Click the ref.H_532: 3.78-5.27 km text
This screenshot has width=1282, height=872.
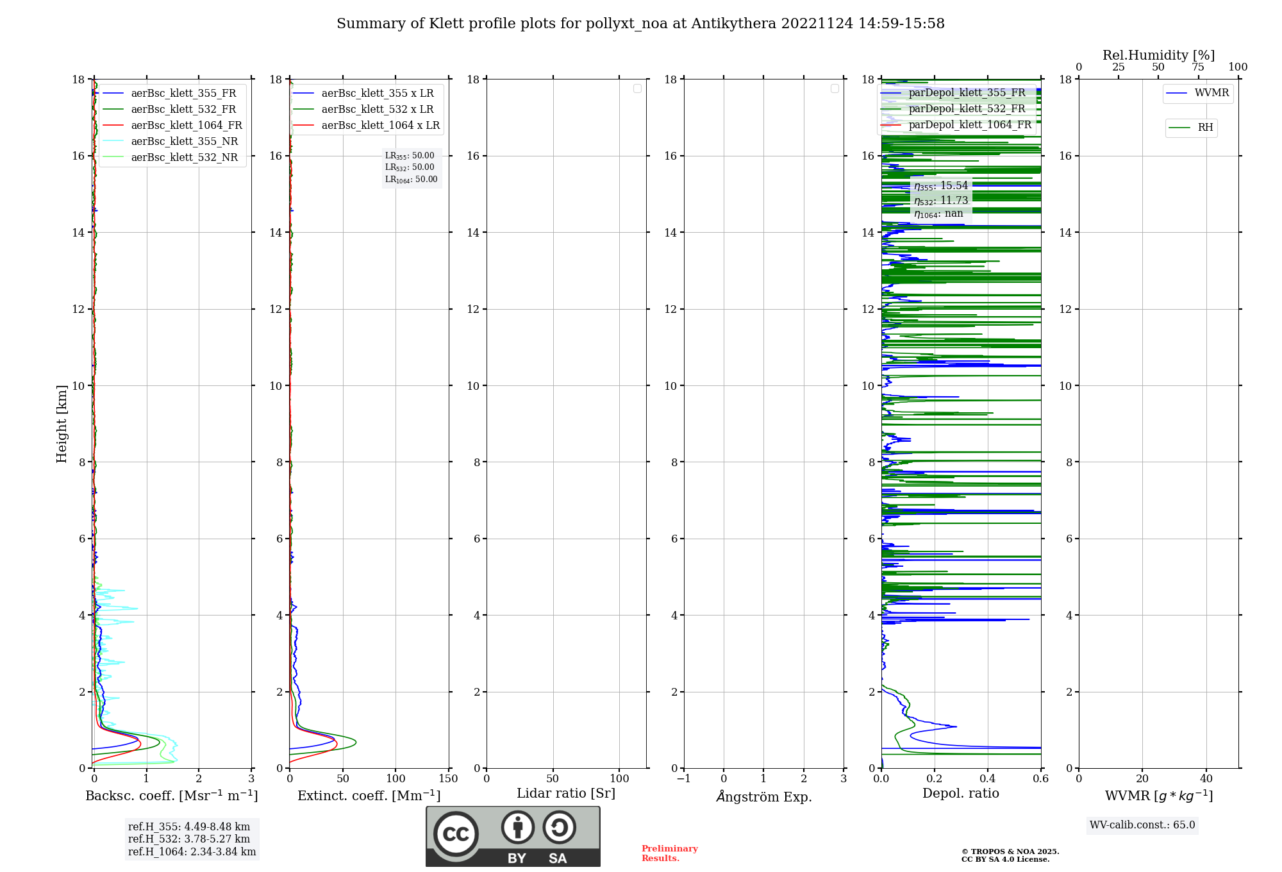189,839
